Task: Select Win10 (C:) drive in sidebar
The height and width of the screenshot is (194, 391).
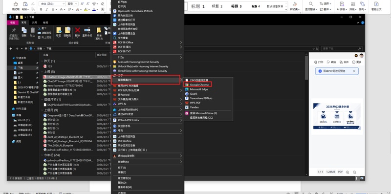Action: (x=23, y=120)
